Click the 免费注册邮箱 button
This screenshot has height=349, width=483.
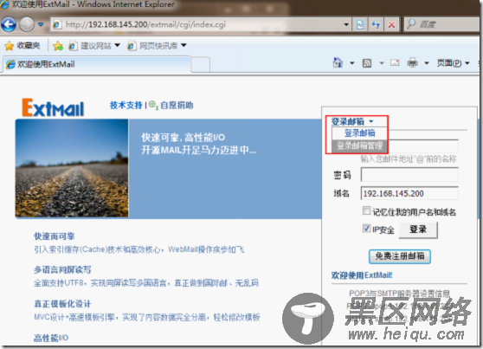[400, 256]
